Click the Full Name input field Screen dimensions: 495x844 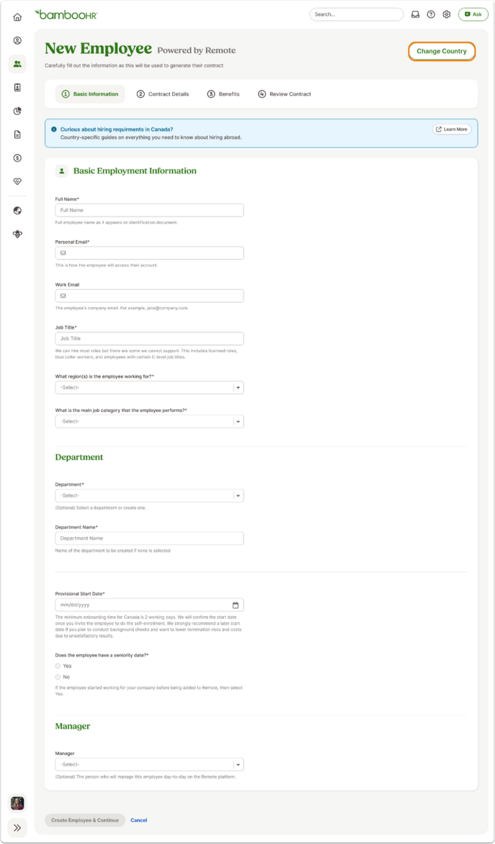point(149,210)
